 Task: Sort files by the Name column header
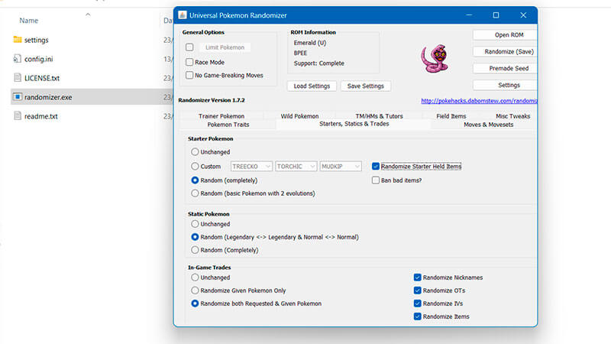point(29,21)
